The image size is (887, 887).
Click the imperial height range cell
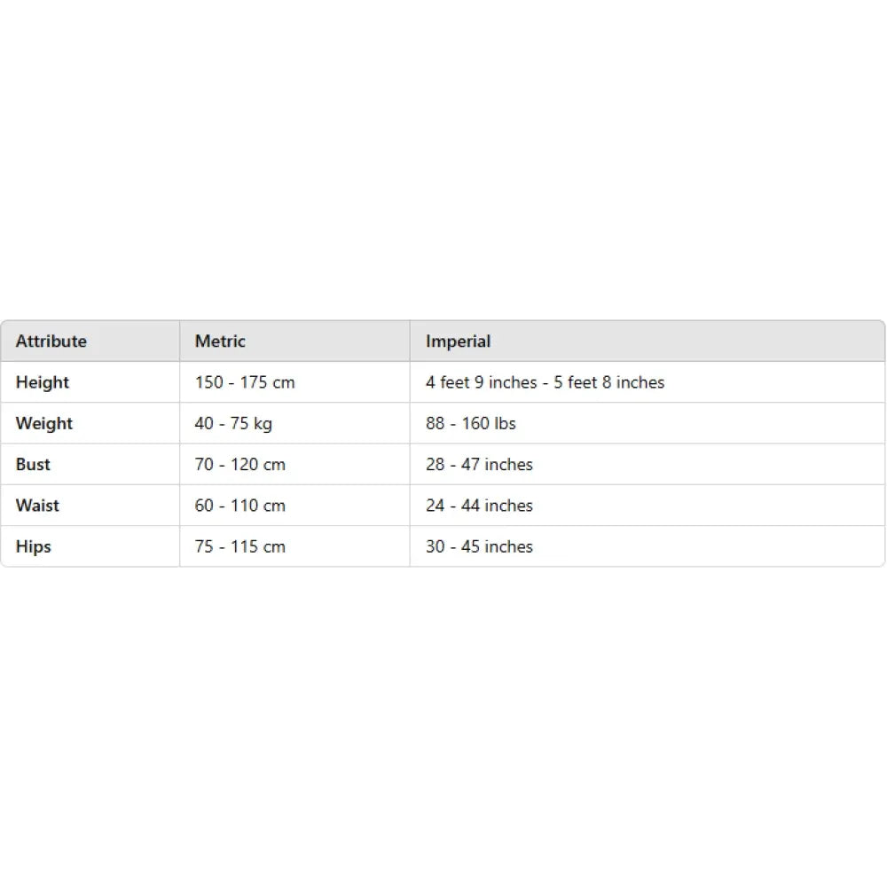pyautogui.click(x=545, y=382)
